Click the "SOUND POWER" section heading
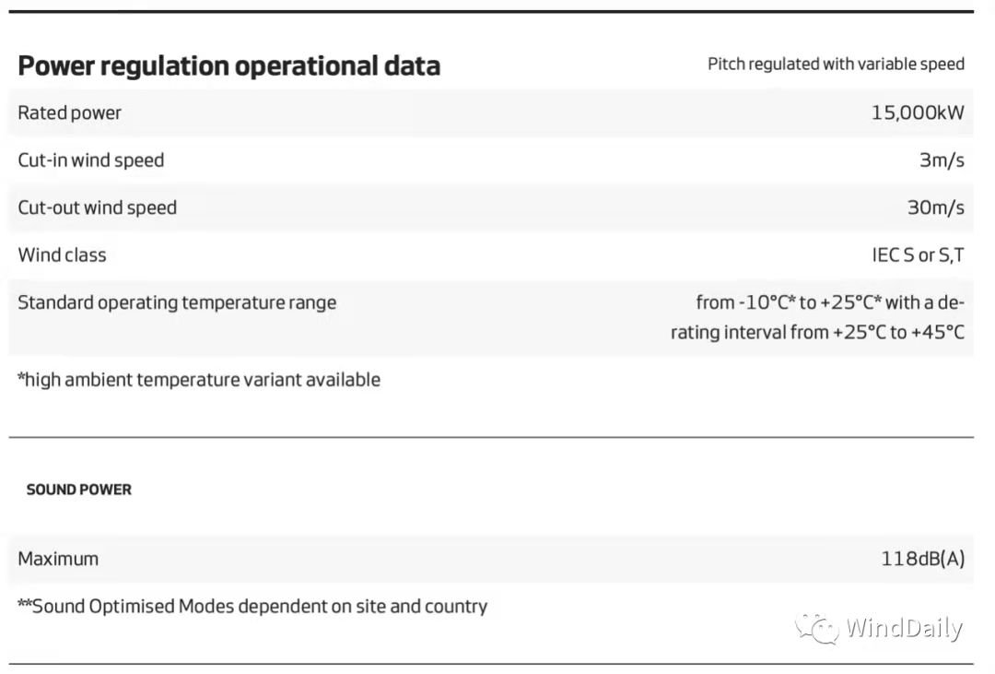This screenshot has width=995, height=674. [x=78, y=490]
